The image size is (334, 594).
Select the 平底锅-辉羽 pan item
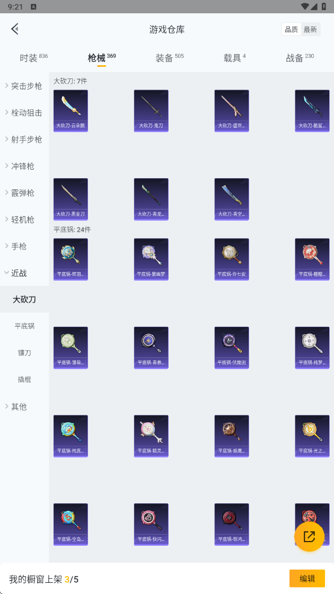tap(71, 259)
